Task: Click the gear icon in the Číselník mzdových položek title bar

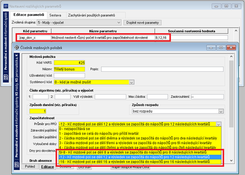Action: coord(17,48)
